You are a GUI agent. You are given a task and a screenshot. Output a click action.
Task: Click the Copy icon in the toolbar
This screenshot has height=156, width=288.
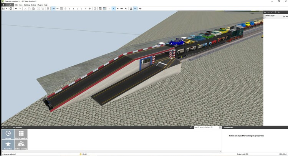click(x=30, y=8)
